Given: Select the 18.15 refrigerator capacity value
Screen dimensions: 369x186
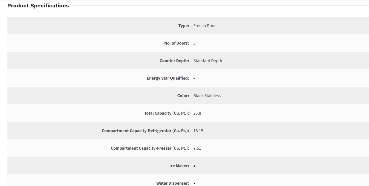Looking at the screenshot, I should coord(198,131).
